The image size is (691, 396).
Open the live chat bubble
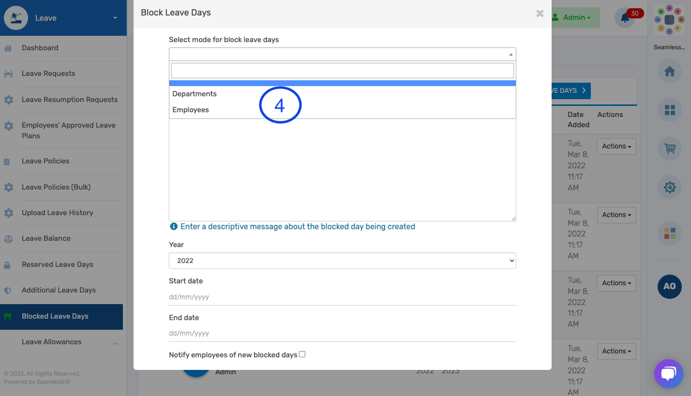coord(668,373)
